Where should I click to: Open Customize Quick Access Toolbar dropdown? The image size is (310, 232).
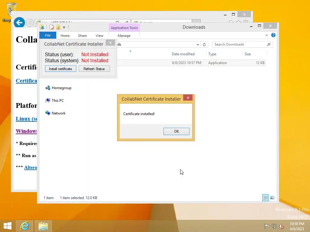point(64,27)
